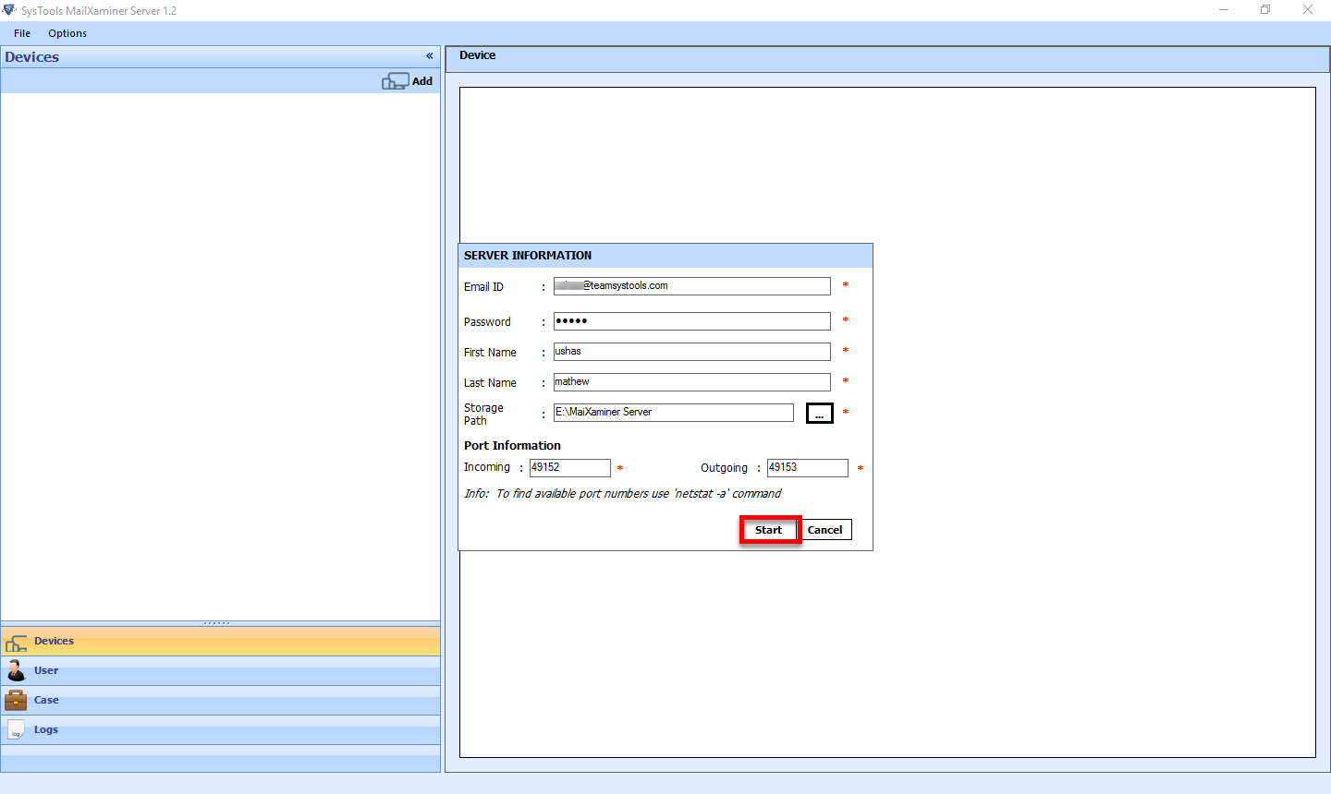Click the panel splitter grip dots
The image size is (1331, 794).
(217, 623)
